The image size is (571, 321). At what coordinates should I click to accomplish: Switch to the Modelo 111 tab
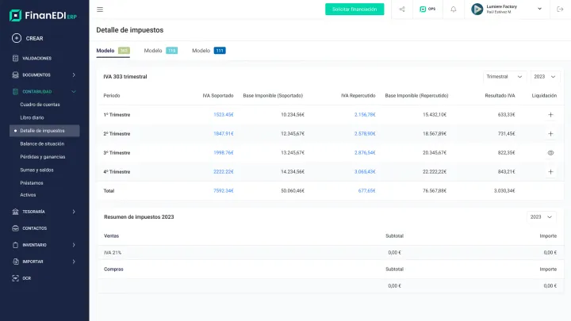[209, 51]
